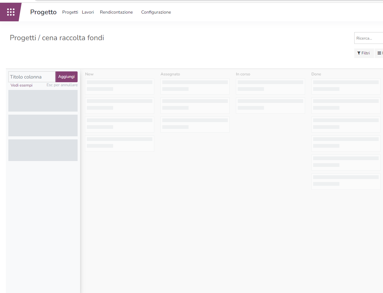Viewport: 383px width, 293px height.
Task: Go back to Progetti via breadcrumb
Action: coord(23,38)
